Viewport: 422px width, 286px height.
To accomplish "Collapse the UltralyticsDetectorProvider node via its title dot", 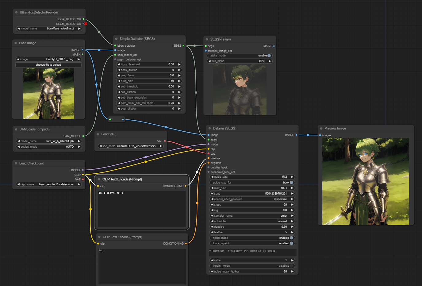I will point(16,12).
